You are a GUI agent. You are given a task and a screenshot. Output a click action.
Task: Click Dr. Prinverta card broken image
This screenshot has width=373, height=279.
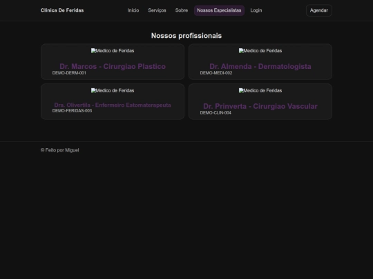(x=260, y=91)
